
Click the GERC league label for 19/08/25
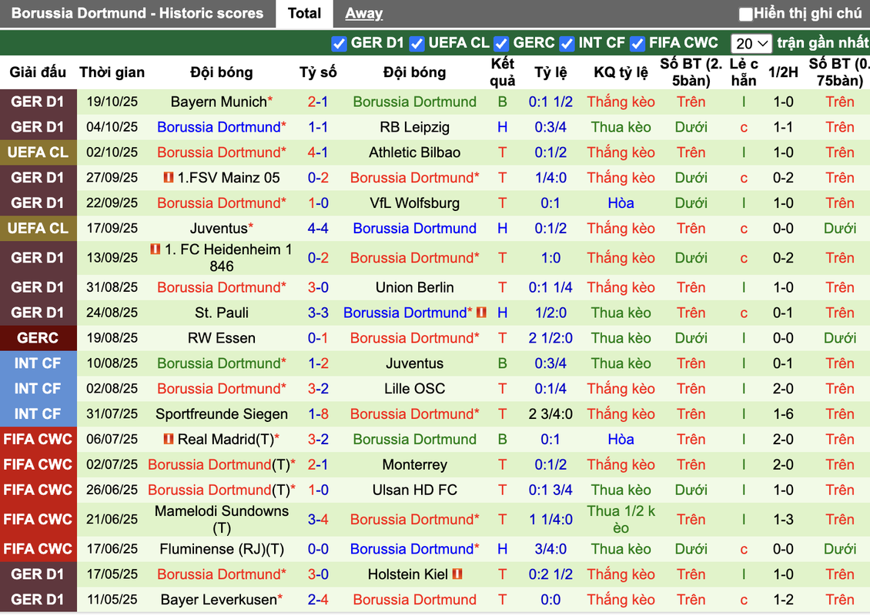pyautogui.click(x=38, y=338)
